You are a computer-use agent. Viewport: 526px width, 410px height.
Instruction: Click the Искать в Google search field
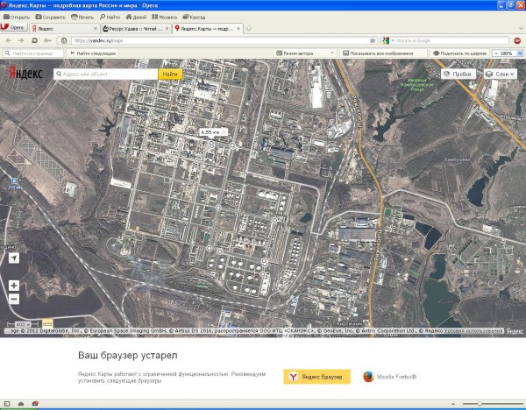[x=451, y=40]
